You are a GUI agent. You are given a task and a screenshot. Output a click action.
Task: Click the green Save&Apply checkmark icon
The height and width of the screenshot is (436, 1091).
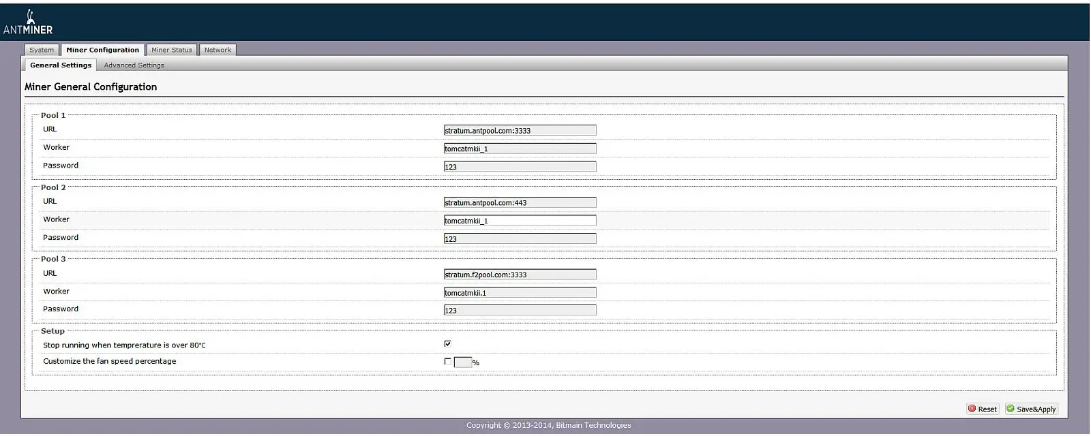coord(1011,409)
